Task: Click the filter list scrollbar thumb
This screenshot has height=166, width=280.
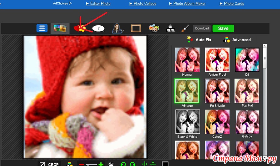Action: pyautogui.click(x=265, y=58)
